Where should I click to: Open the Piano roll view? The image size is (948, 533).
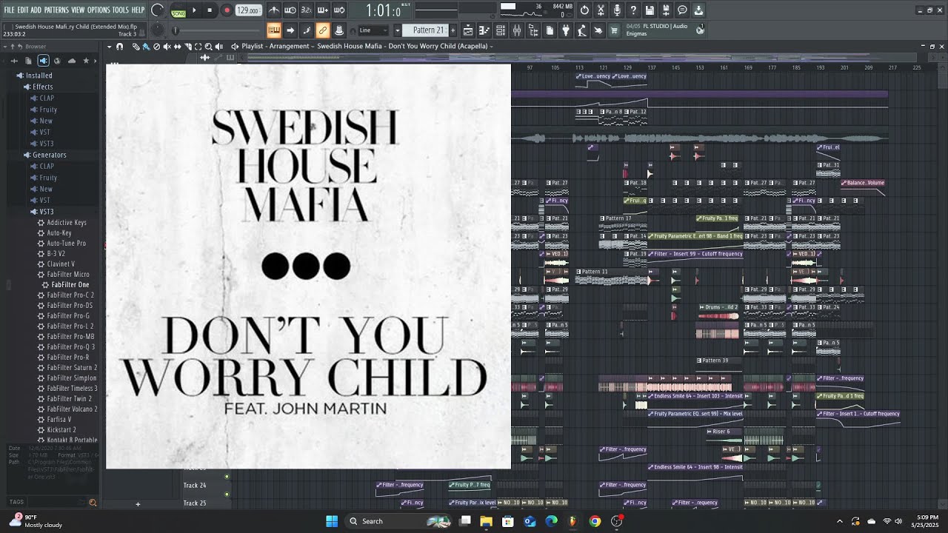click(484, 30)
